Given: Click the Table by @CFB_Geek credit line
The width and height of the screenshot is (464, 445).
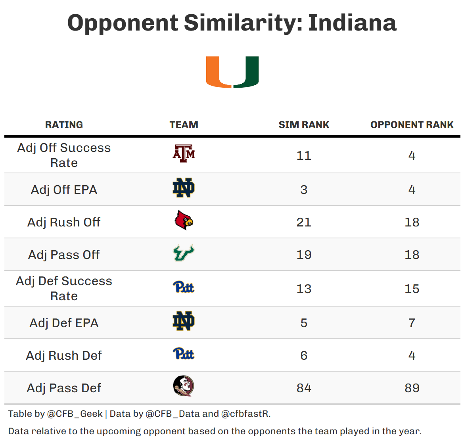Looking at the screenshot, I should [139, 414].
